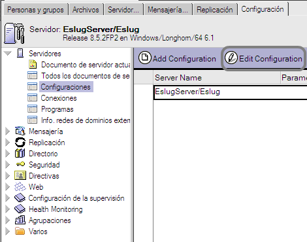Click the Replicación circular arrows icon
The height and width of the screenshot is (242, 307).
click(20, 143)
